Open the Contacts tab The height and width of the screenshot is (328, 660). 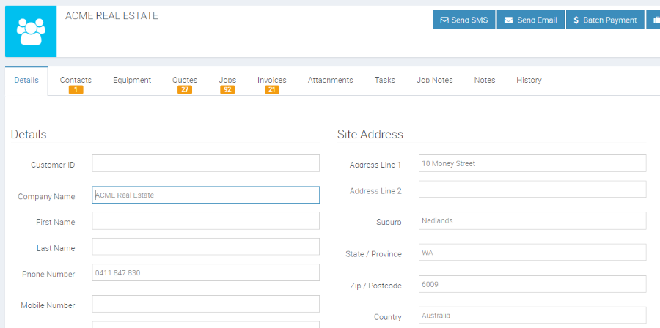point(76,83)
